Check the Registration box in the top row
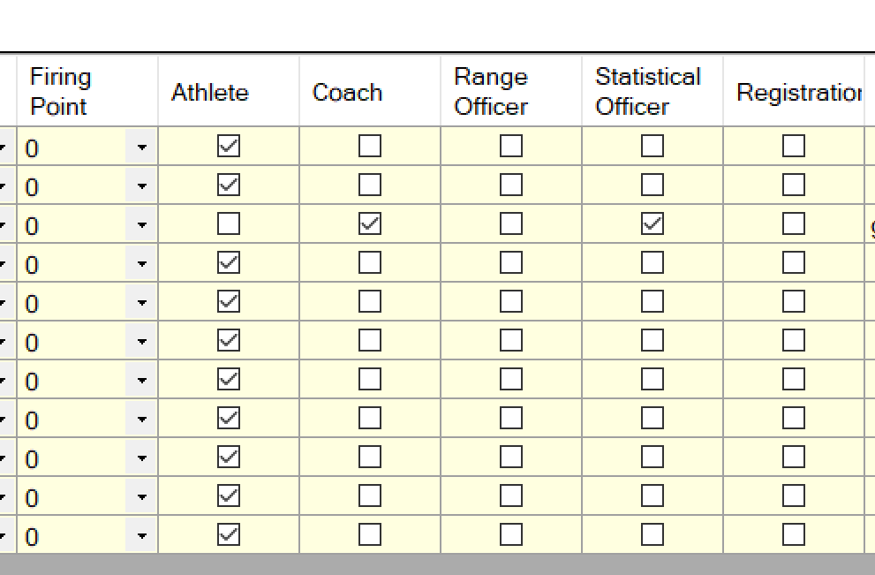This screenshot has width=875, height=575. click(796, 145)
